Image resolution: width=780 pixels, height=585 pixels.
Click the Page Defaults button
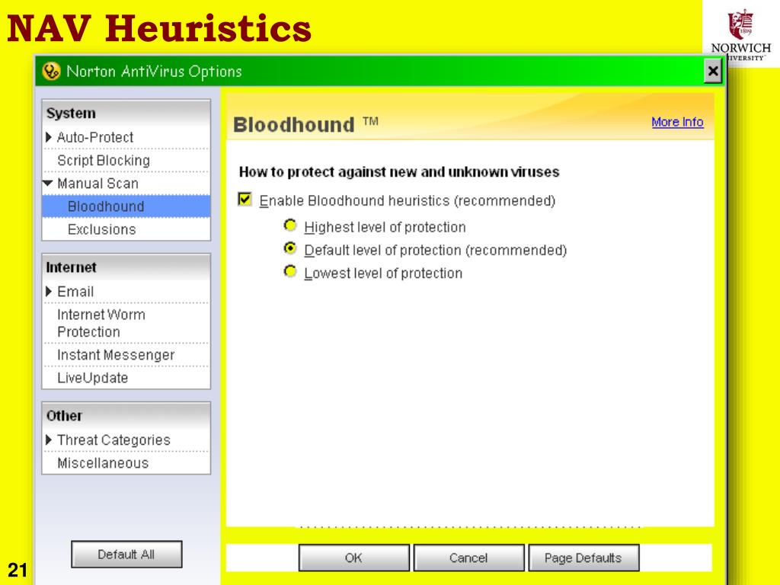click(583, 558)
